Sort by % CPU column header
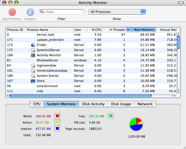186x149 pixels. click(x=95, y=30)
